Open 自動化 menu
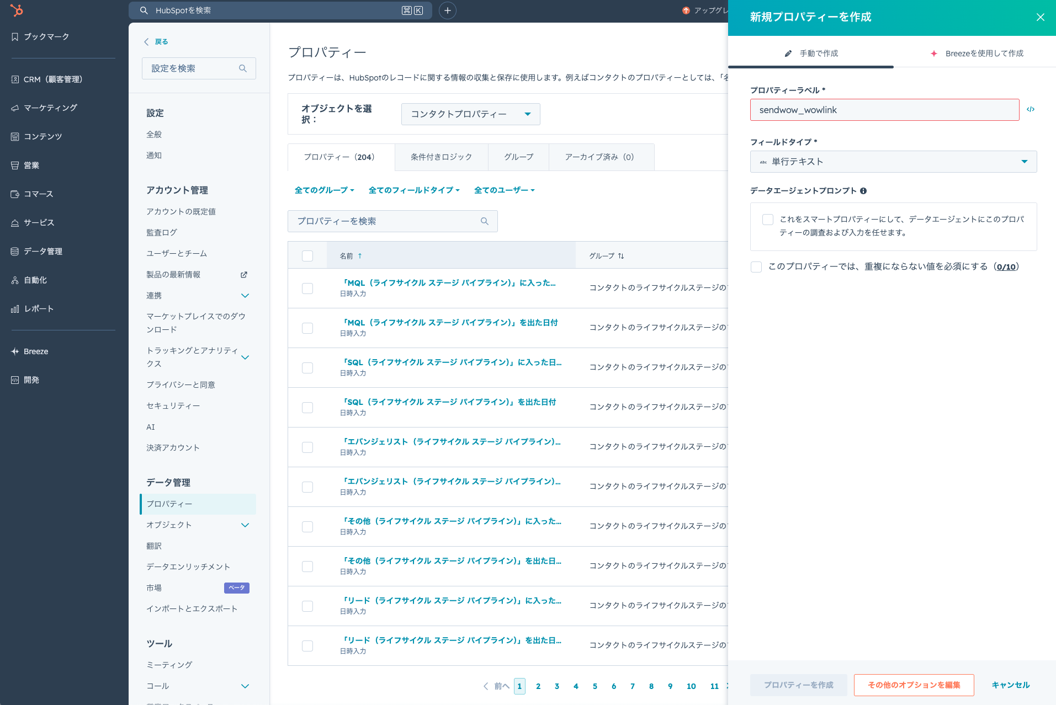Viewport: 1056px width, 705px height. tap(29, 280)
